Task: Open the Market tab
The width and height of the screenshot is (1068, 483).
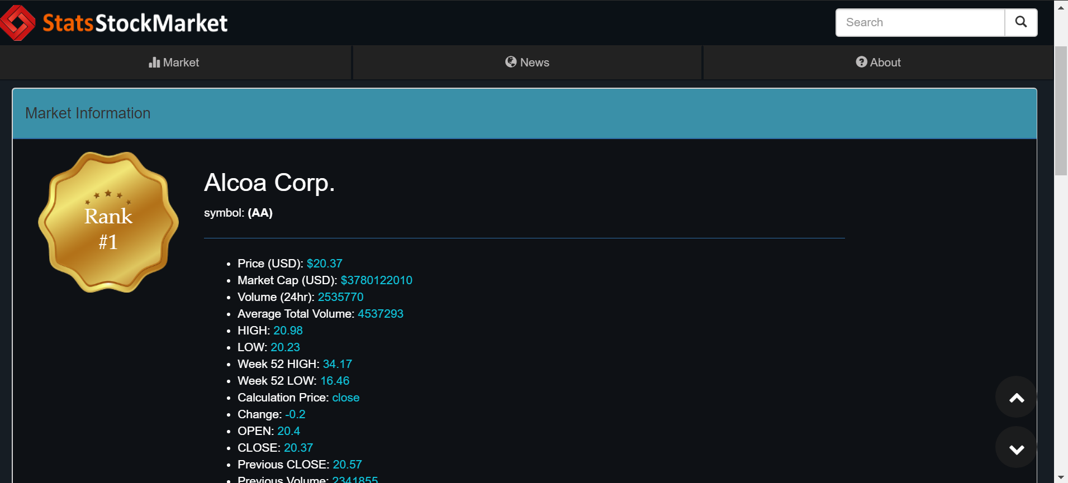Action: point(175,63)
